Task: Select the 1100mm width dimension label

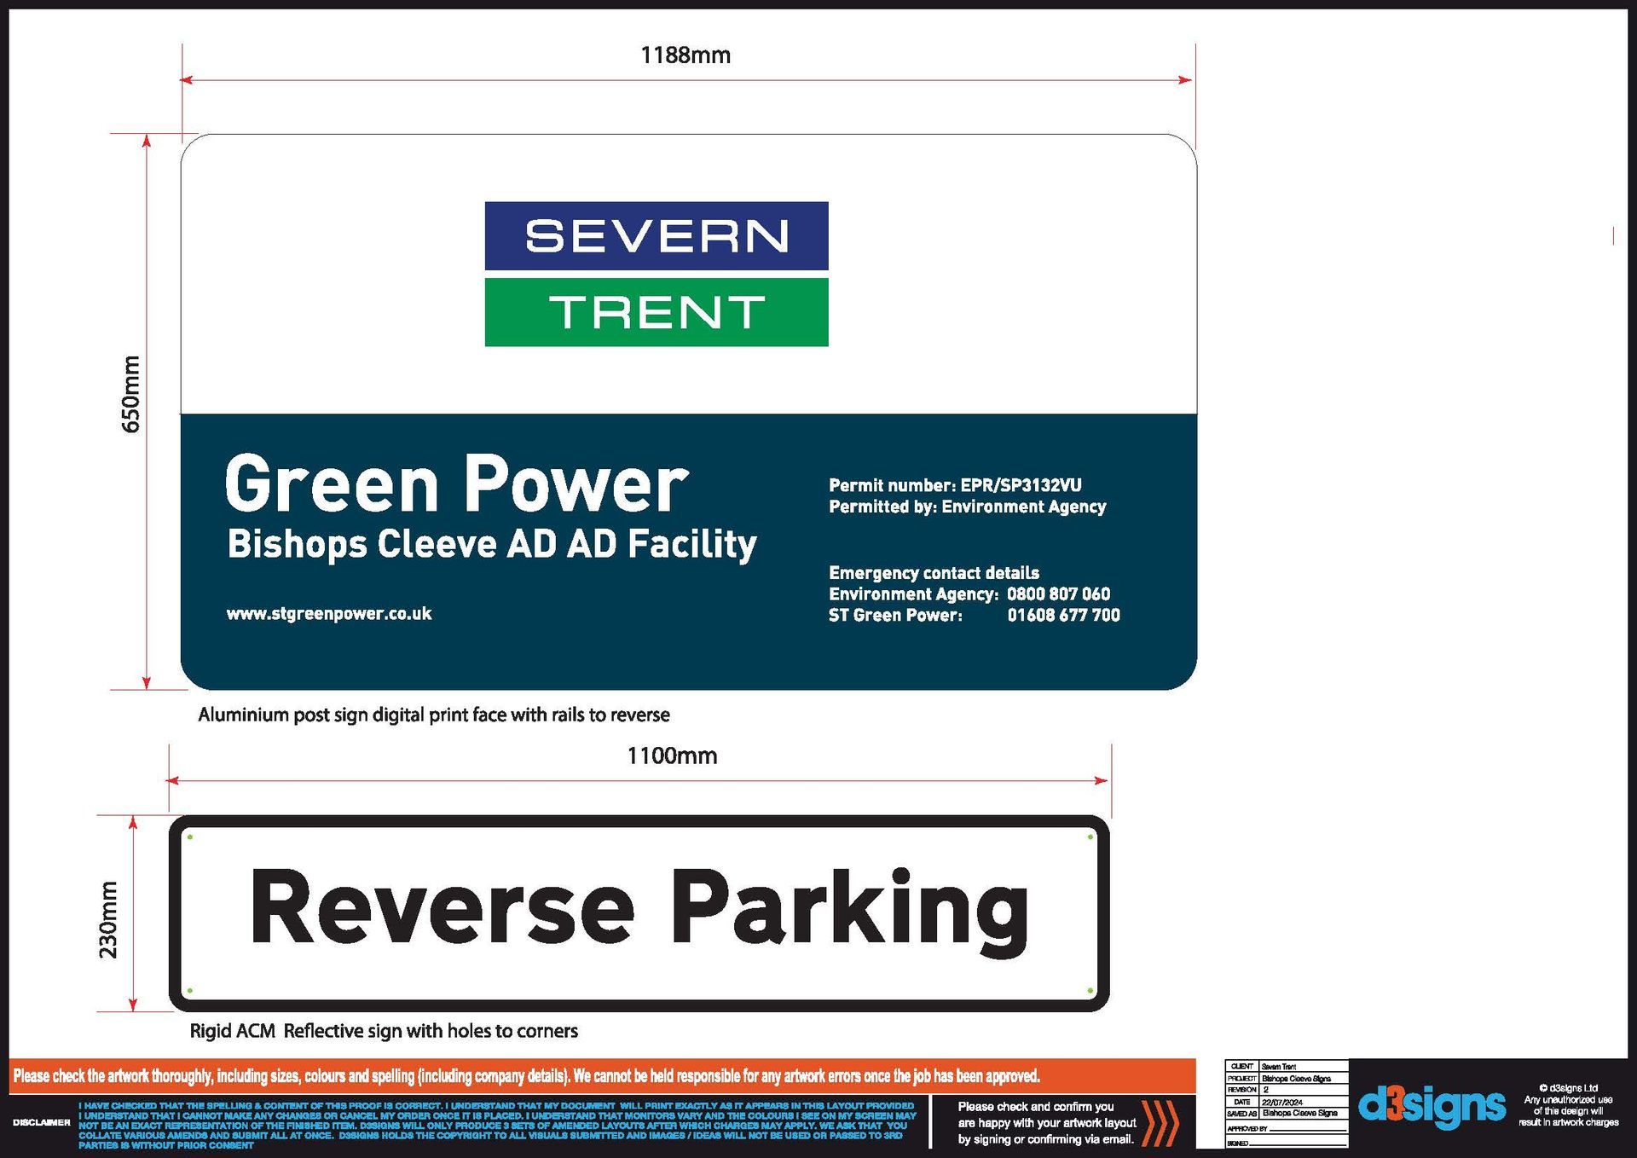Action: [672, 756]
